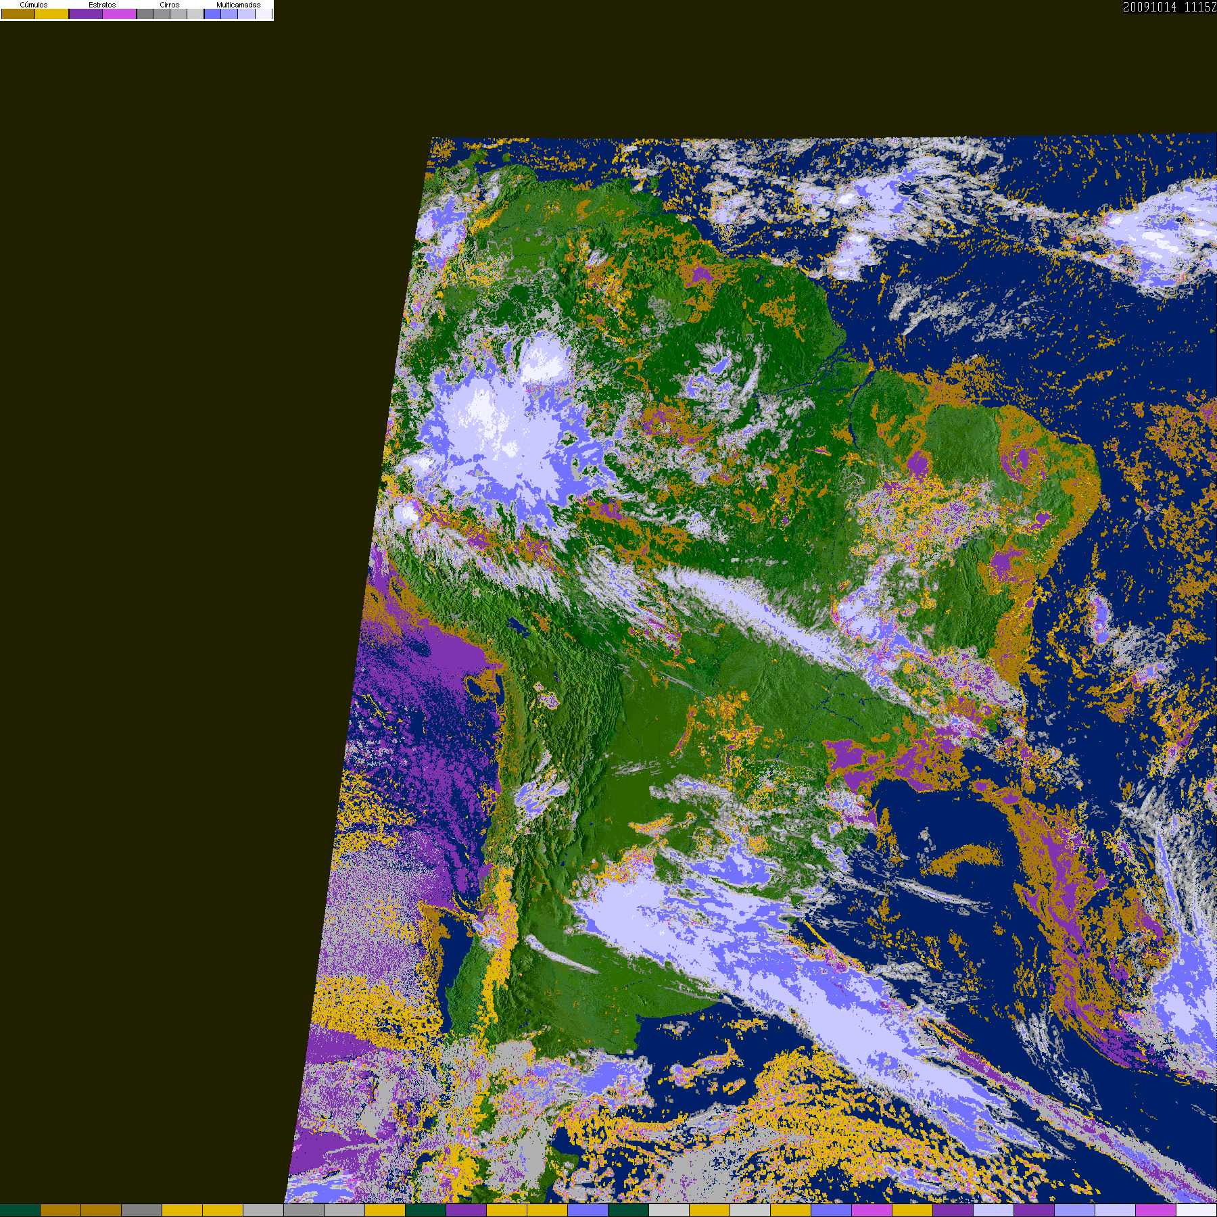
Task: Select the Multicamadas legend label
Action: (238, 5)
